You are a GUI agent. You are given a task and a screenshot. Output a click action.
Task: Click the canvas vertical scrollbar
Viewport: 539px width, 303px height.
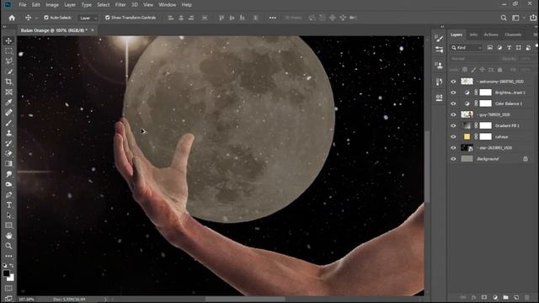(x=427, y=167)
